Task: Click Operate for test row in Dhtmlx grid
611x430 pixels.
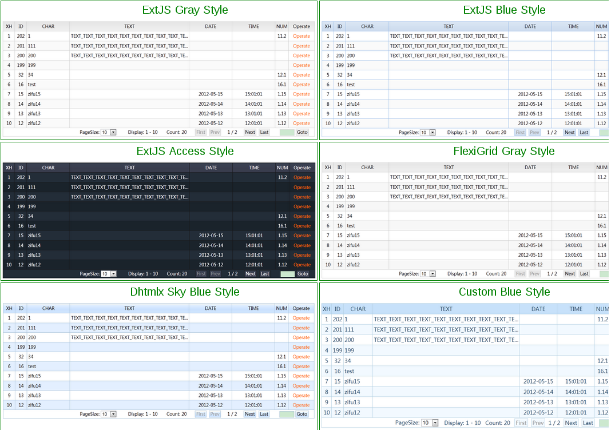Action: (x=301, y=367)
